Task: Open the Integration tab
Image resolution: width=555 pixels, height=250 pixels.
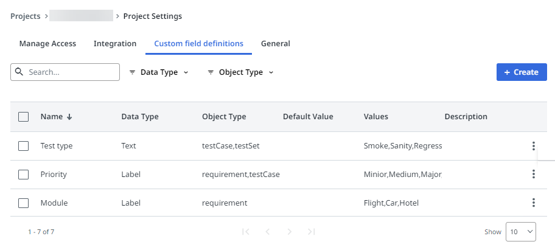Action: coord(115,44)
